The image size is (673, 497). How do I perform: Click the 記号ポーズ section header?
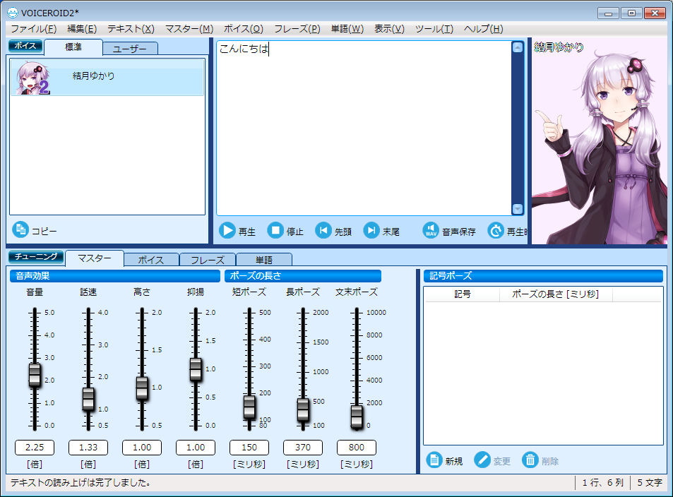(x=543, y=275)
